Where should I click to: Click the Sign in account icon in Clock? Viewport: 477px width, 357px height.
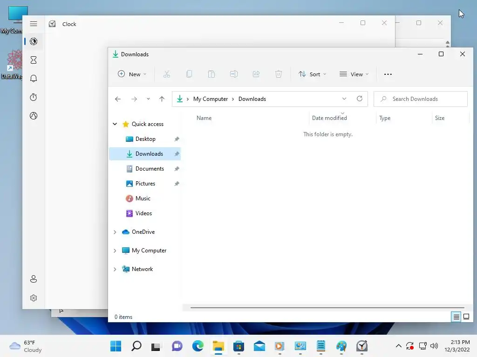(x=34, y=279)
